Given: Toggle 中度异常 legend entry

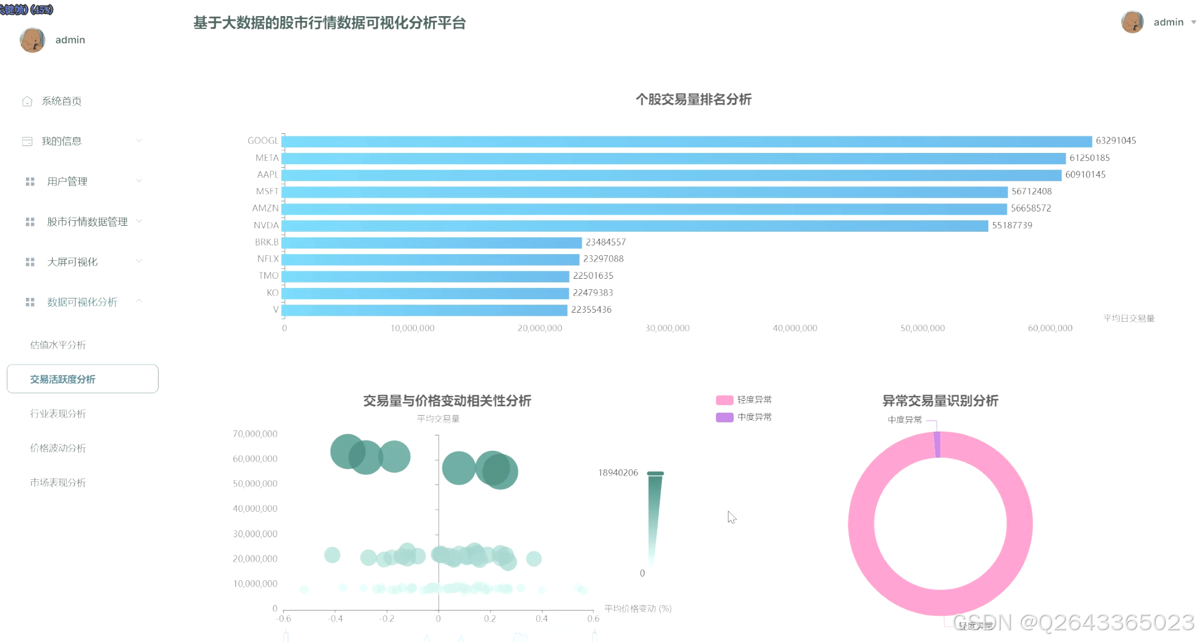Looking at the screenshot, I should (x=743, y=417).
